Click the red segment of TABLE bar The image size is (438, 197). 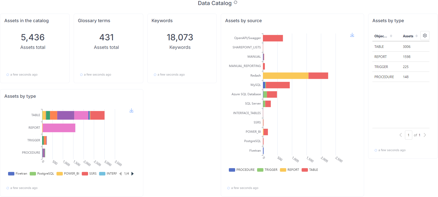pos(97,115)
